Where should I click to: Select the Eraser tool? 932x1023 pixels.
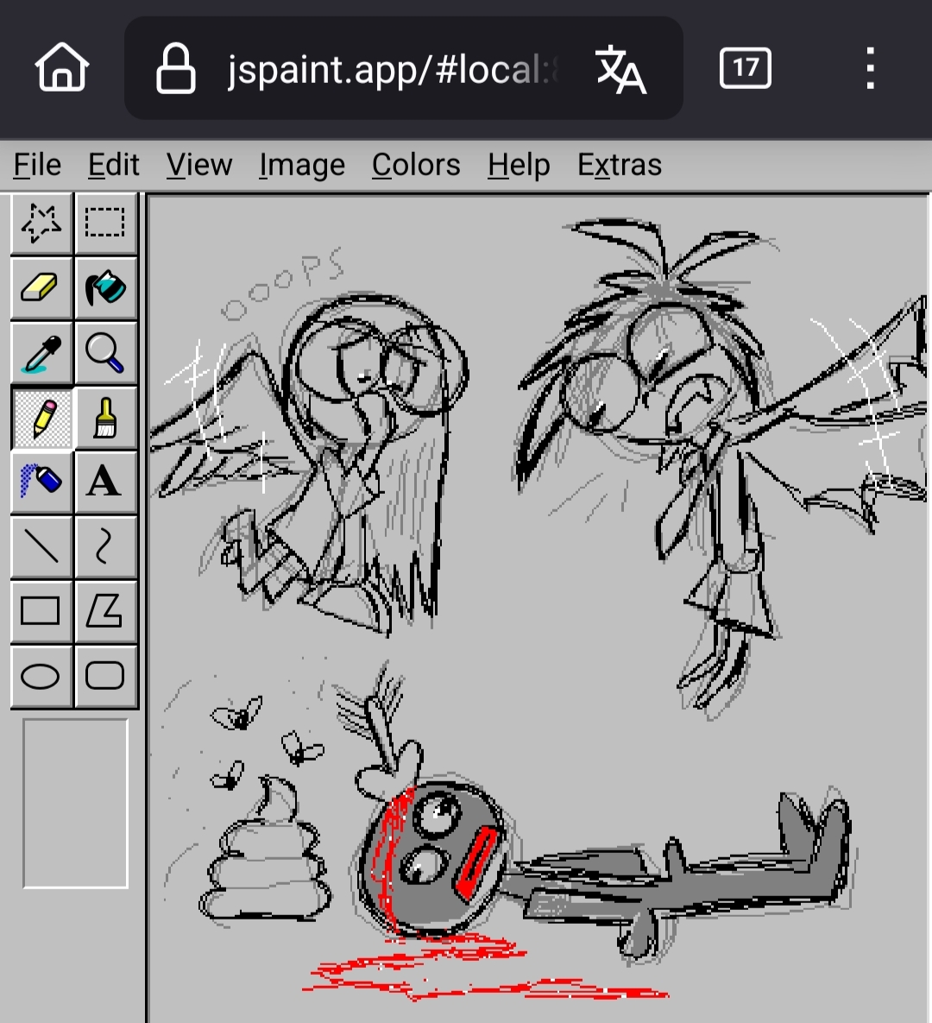41,287
